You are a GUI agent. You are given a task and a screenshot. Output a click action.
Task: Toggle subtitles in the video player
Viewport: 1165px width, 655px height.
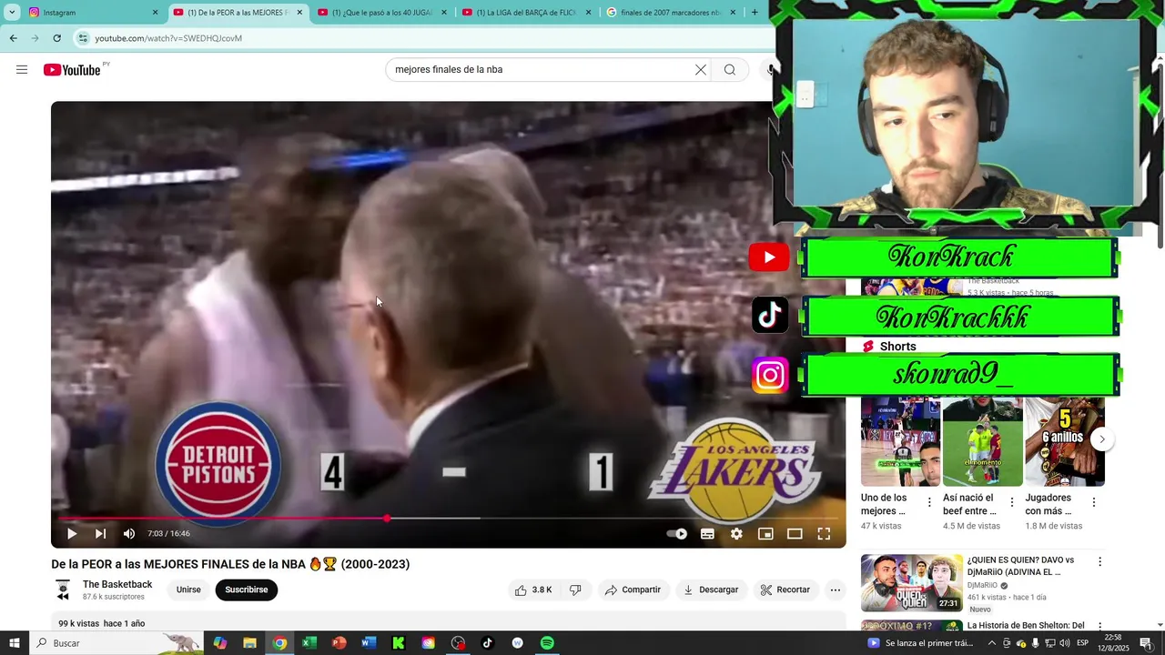(x=707, y=534)
